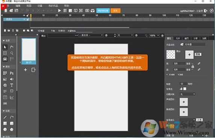Toggle the timeline header lock icon
The width and height of the screenshot is (215, 138).
tap(28, 15)
